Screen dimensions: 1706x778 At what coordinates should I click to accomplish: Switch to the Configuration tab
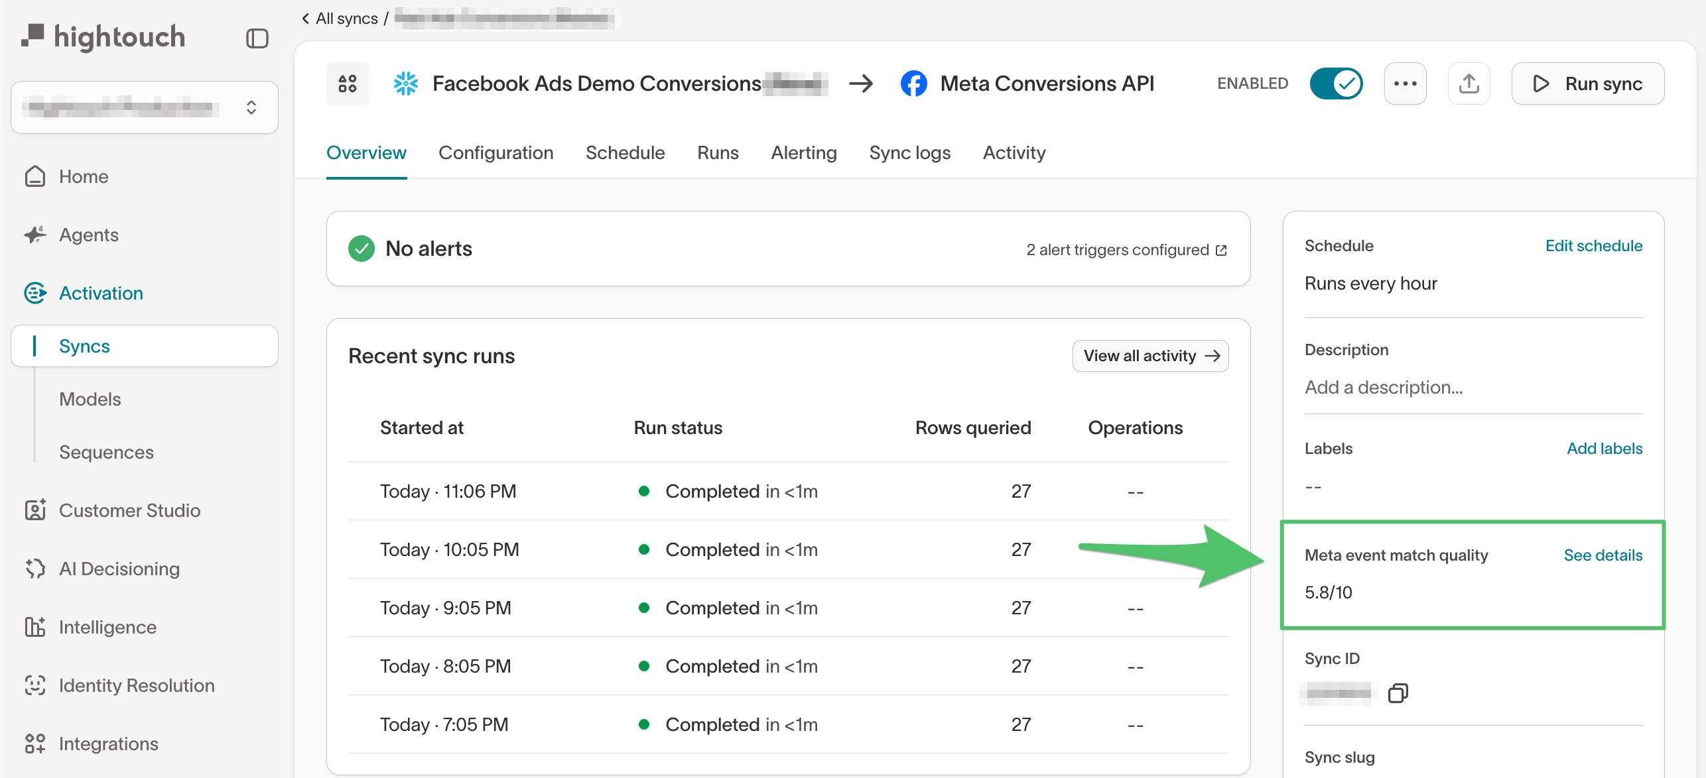point(495,152)
